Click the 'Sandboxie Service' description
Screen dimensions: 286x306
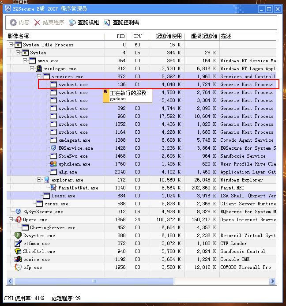(x=243, y=156)
